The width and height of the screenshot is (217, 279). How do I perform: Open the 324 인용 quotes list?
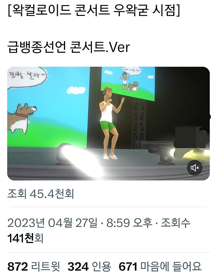coord(89,266)
